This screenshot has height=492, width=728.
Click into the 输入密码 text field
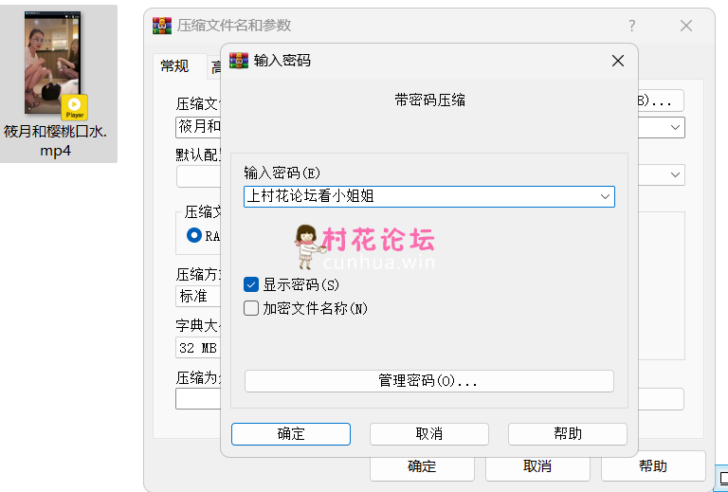417,196
